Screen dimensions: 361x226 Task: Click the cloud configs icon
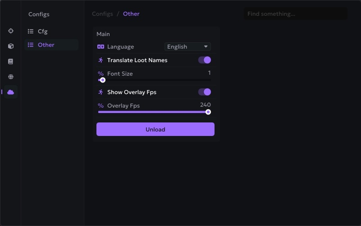[x=11, y=92]
